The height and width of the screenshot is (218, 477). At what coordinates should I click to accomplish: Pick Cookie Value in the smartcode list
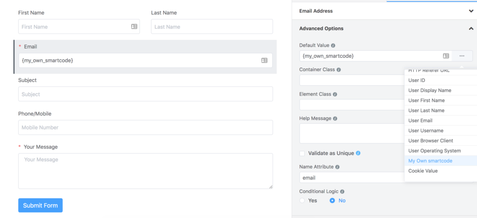pyautogui.click(x=423, y=171)
